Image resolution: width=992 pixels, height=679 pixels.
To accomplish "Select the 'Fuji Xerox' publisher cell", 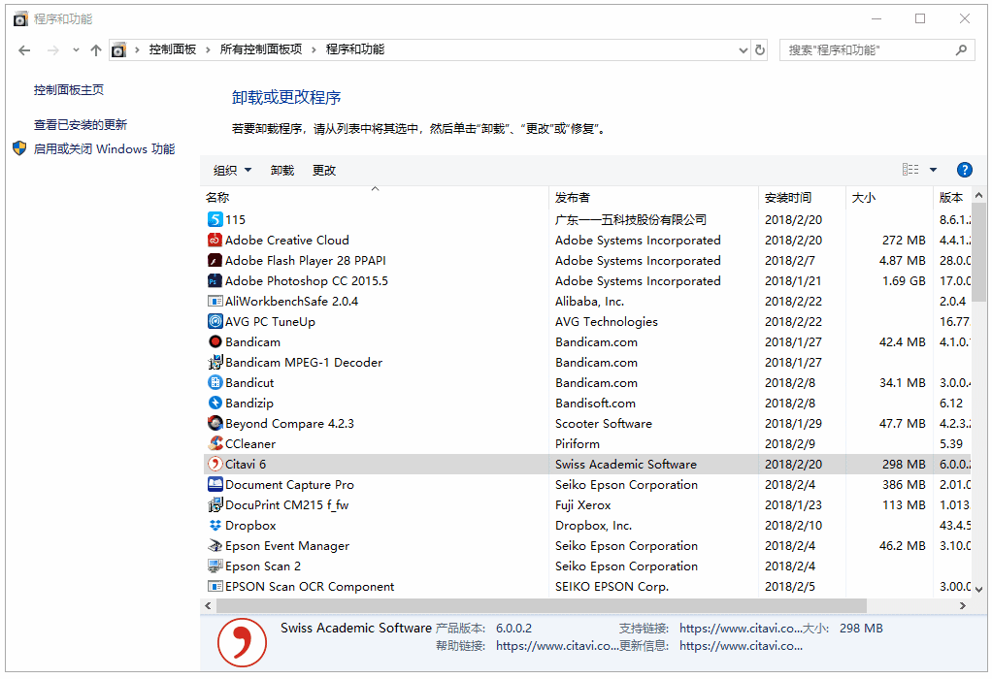I will tap(582, 504).
